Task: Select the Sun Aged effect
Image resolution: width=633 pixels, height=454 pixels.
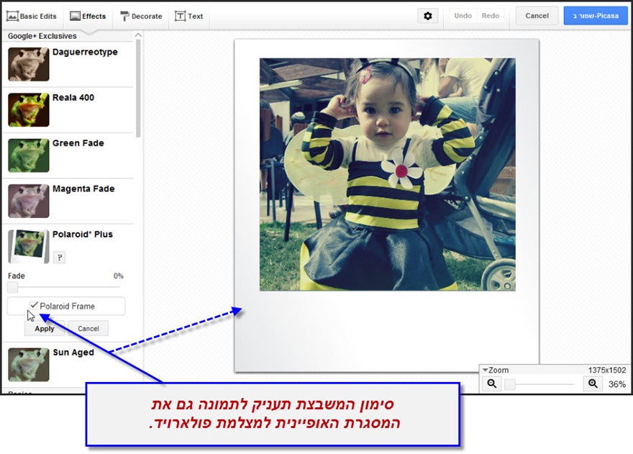Action: pyautogui.click(x=28, y=364)
